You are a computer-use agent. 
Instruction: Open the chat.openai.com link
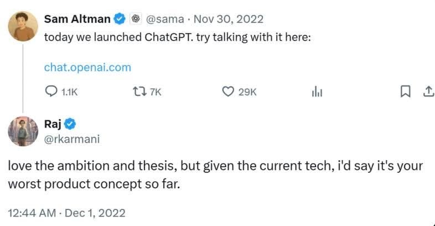[87, 68]
